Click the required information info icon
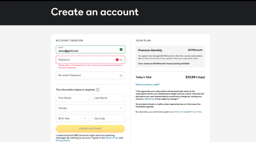 pyautogui.click(x=98, y=90)
